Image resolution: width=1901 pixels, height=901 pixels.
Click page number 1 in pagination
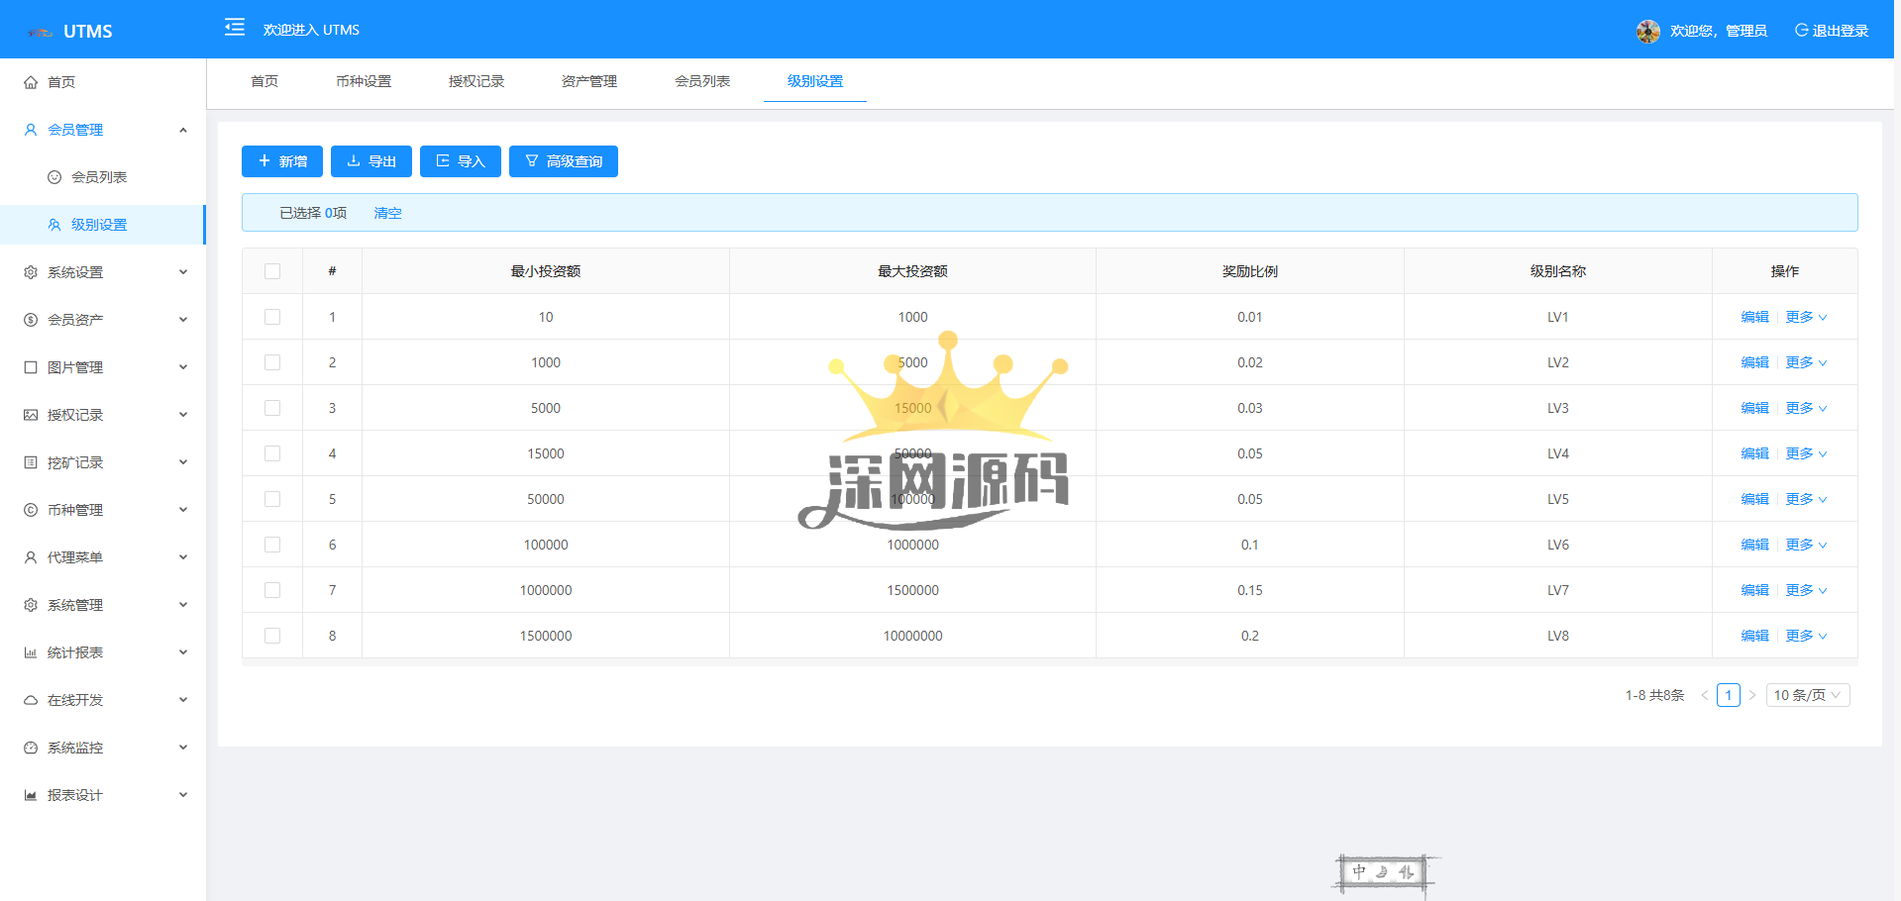[x=1728, y=695]
